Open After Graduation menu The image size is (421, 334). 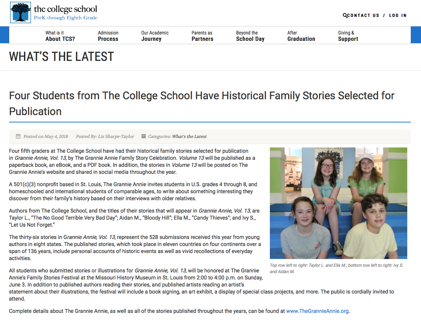coord(301,36)
